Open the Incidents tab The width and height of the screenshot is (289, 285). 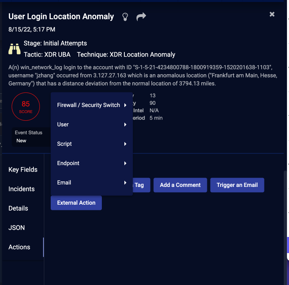21,189
